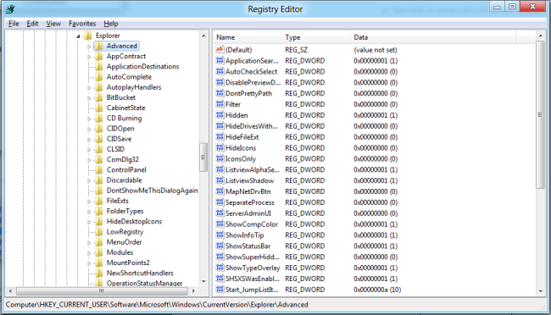Click the DontPrettyPath DWORD icon
Screen dimensions: 551x315
point(220,93)
